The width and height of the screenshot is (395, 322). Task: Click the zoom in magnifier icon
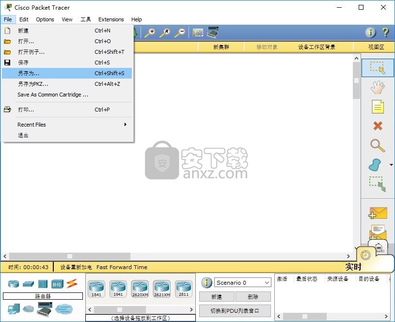tap(150, 32)
